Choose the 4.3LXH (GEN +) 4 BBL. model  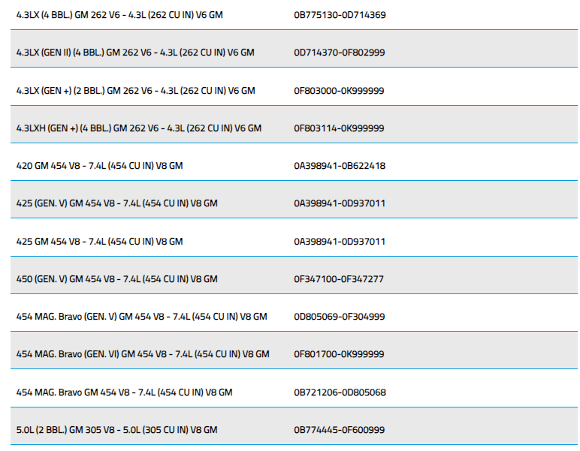pos(138,128)
